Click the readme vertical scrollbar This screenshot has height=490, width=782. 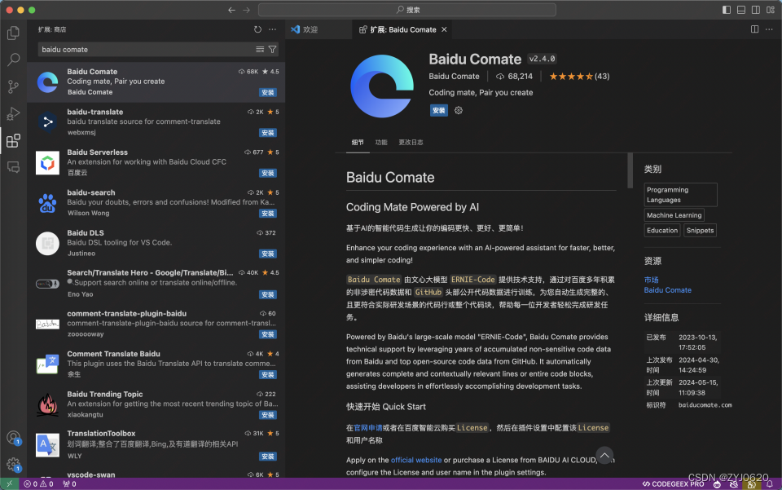click(x=630, y=170)
